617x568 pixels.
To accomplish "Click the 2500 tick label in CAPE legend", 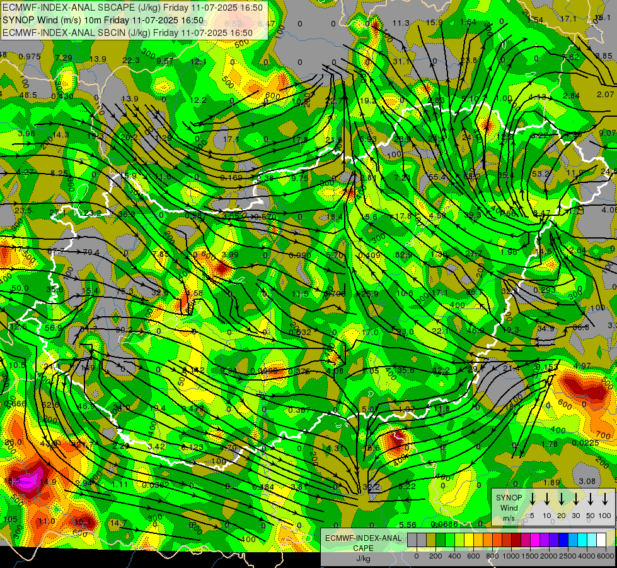I will point(568,556).
